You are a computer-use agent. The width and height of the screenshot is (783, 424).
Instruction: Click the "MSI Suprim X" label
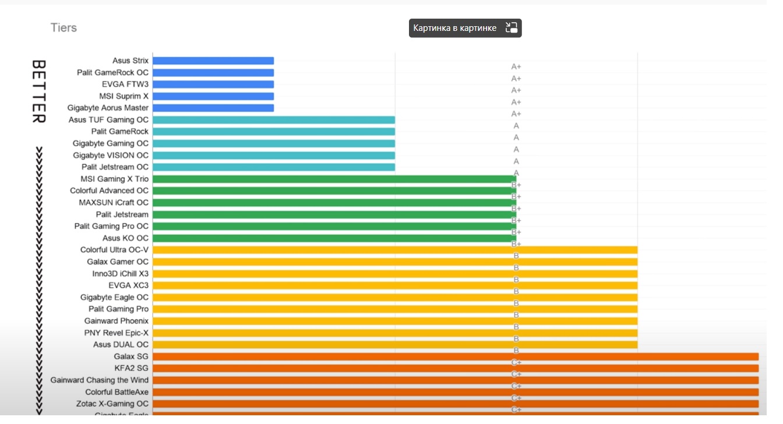point(124,96)
